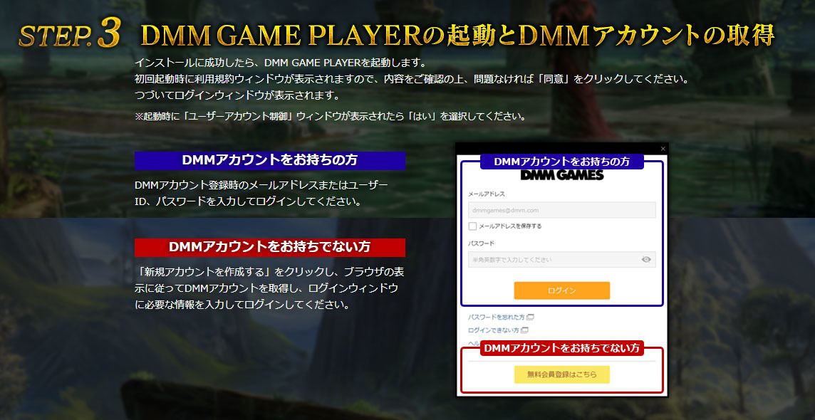Open the ログインできない方 link

(498, 330)
